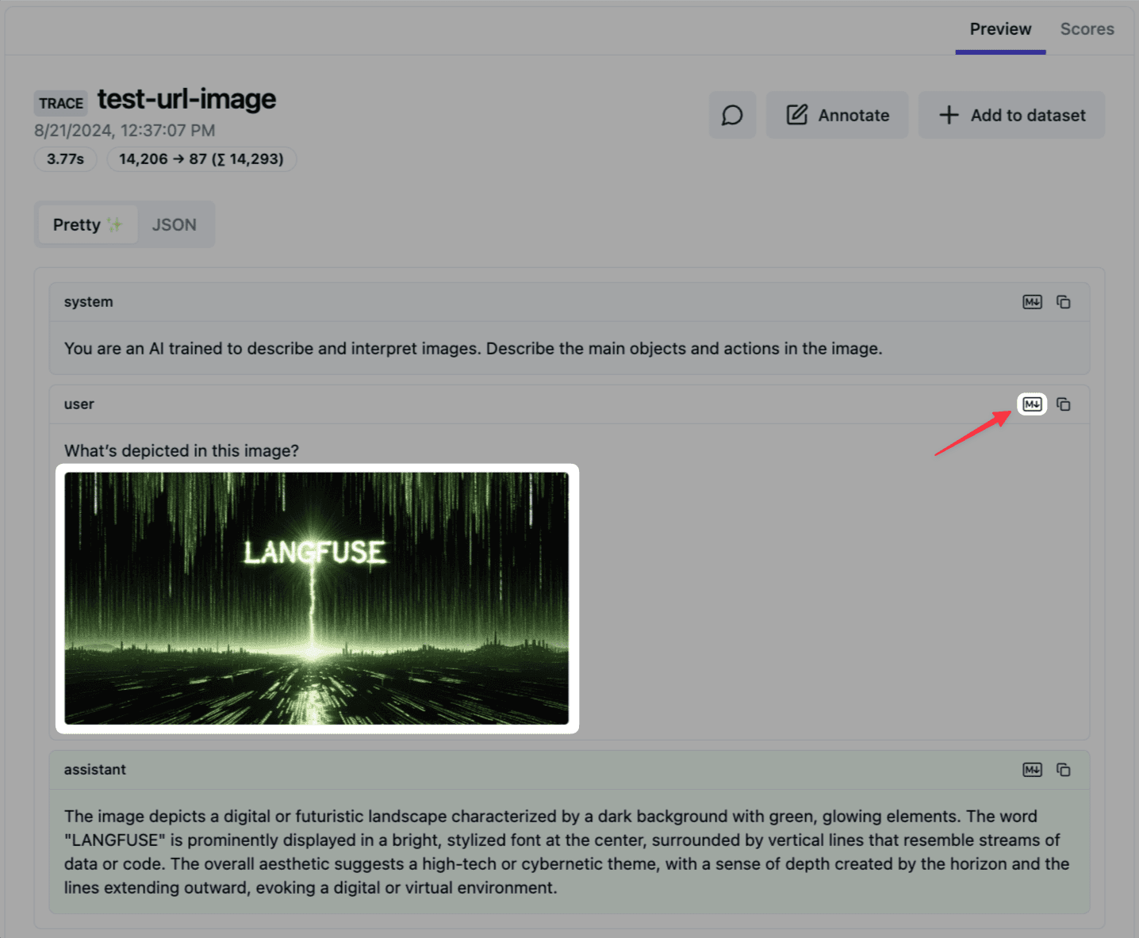The width and height of the screenshot is (1139, 938).
Task: Switch to the Scores tab
Action: point(1087,29)
